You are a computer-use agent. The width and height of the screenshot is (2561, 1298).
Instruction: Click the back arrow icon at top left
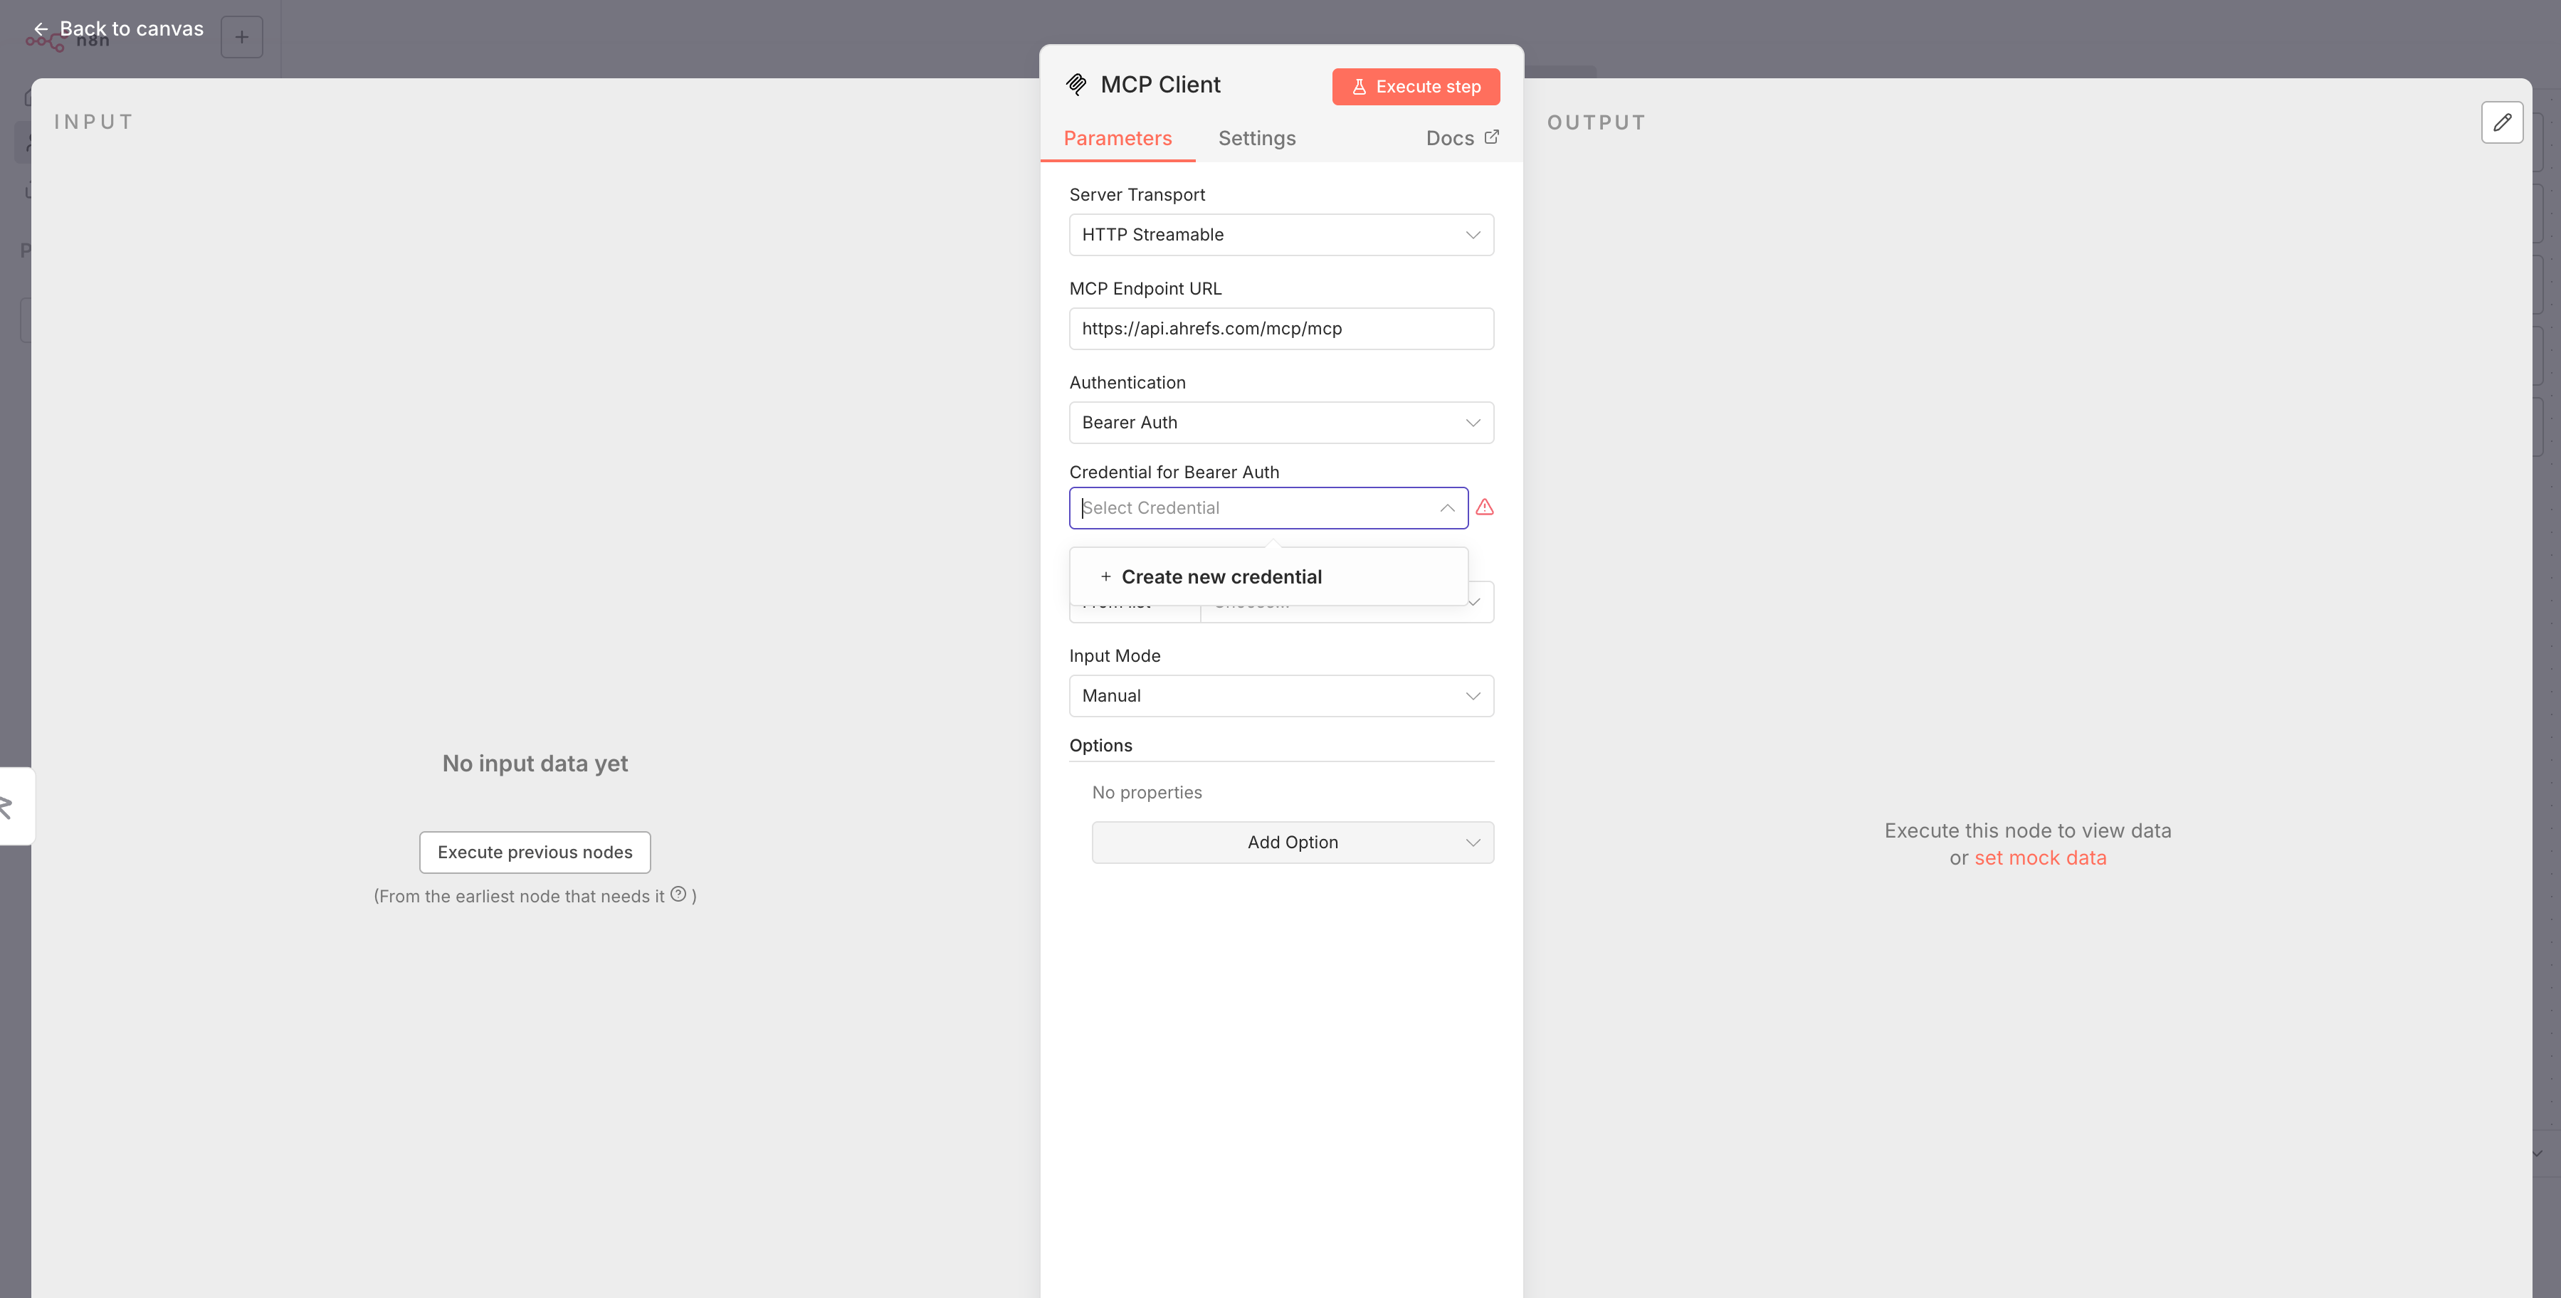pos(41,29)
